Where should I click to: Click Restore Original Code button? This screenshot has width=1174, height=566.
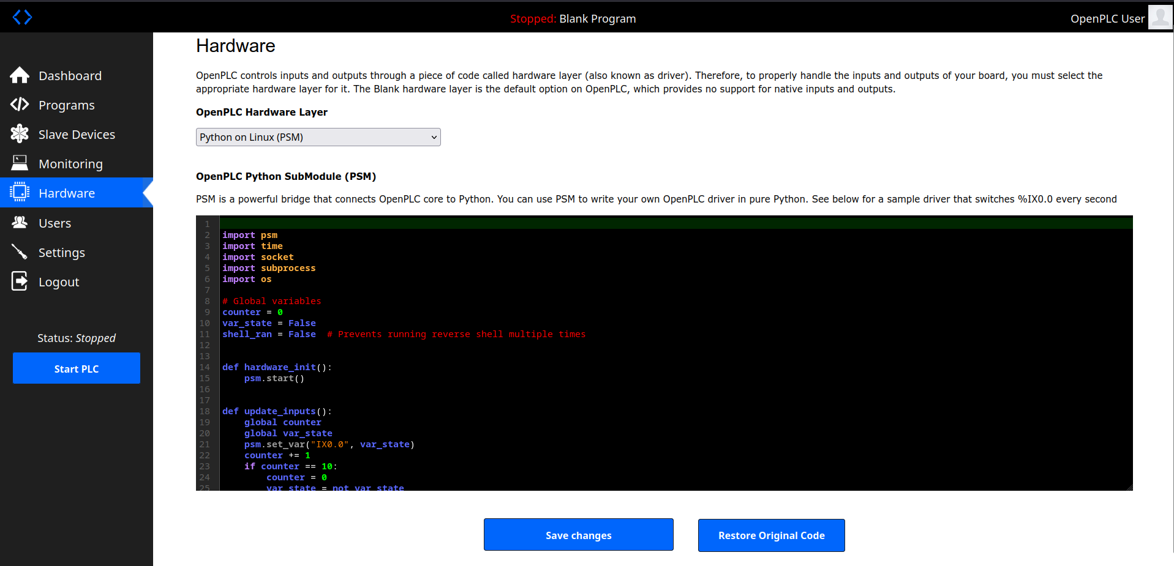click(771, 535)
